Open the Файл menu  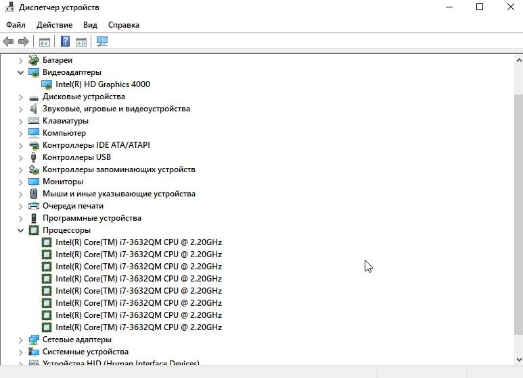tap(16, 25)
